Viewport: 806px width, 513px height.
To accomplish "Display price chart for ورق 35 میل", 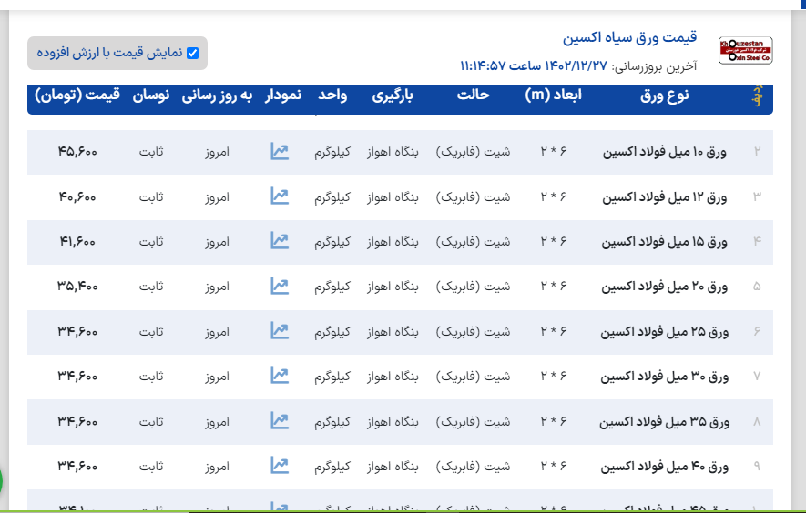I will coord(280,421).
